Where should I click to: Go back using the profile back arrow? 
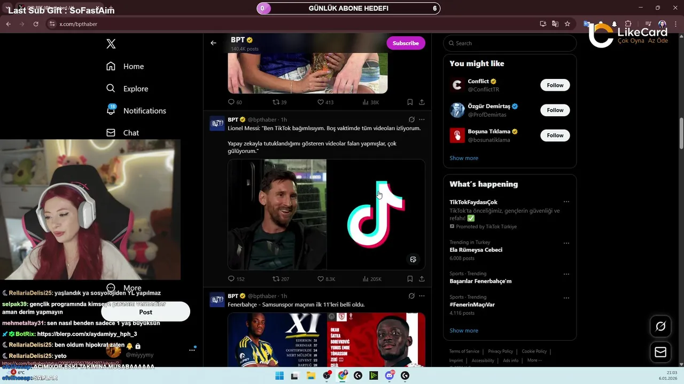(213, 43)
